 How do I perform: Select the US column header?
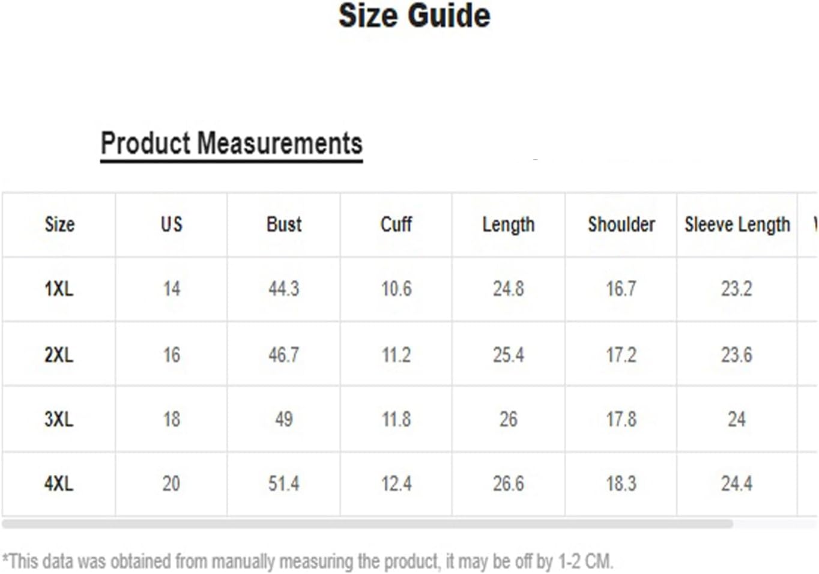(171, 225)
